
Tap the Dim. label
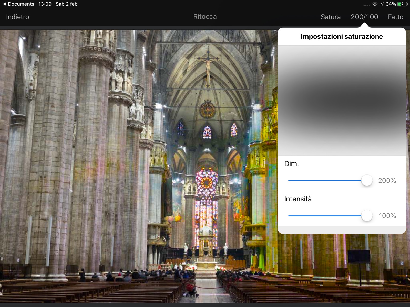292,164
